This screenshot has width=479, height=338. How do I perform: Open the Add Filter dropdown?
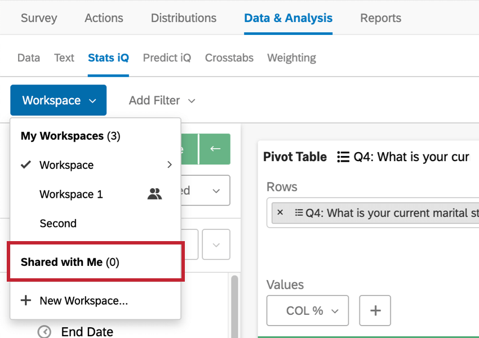pyautogui.click(x=162, y=100)
